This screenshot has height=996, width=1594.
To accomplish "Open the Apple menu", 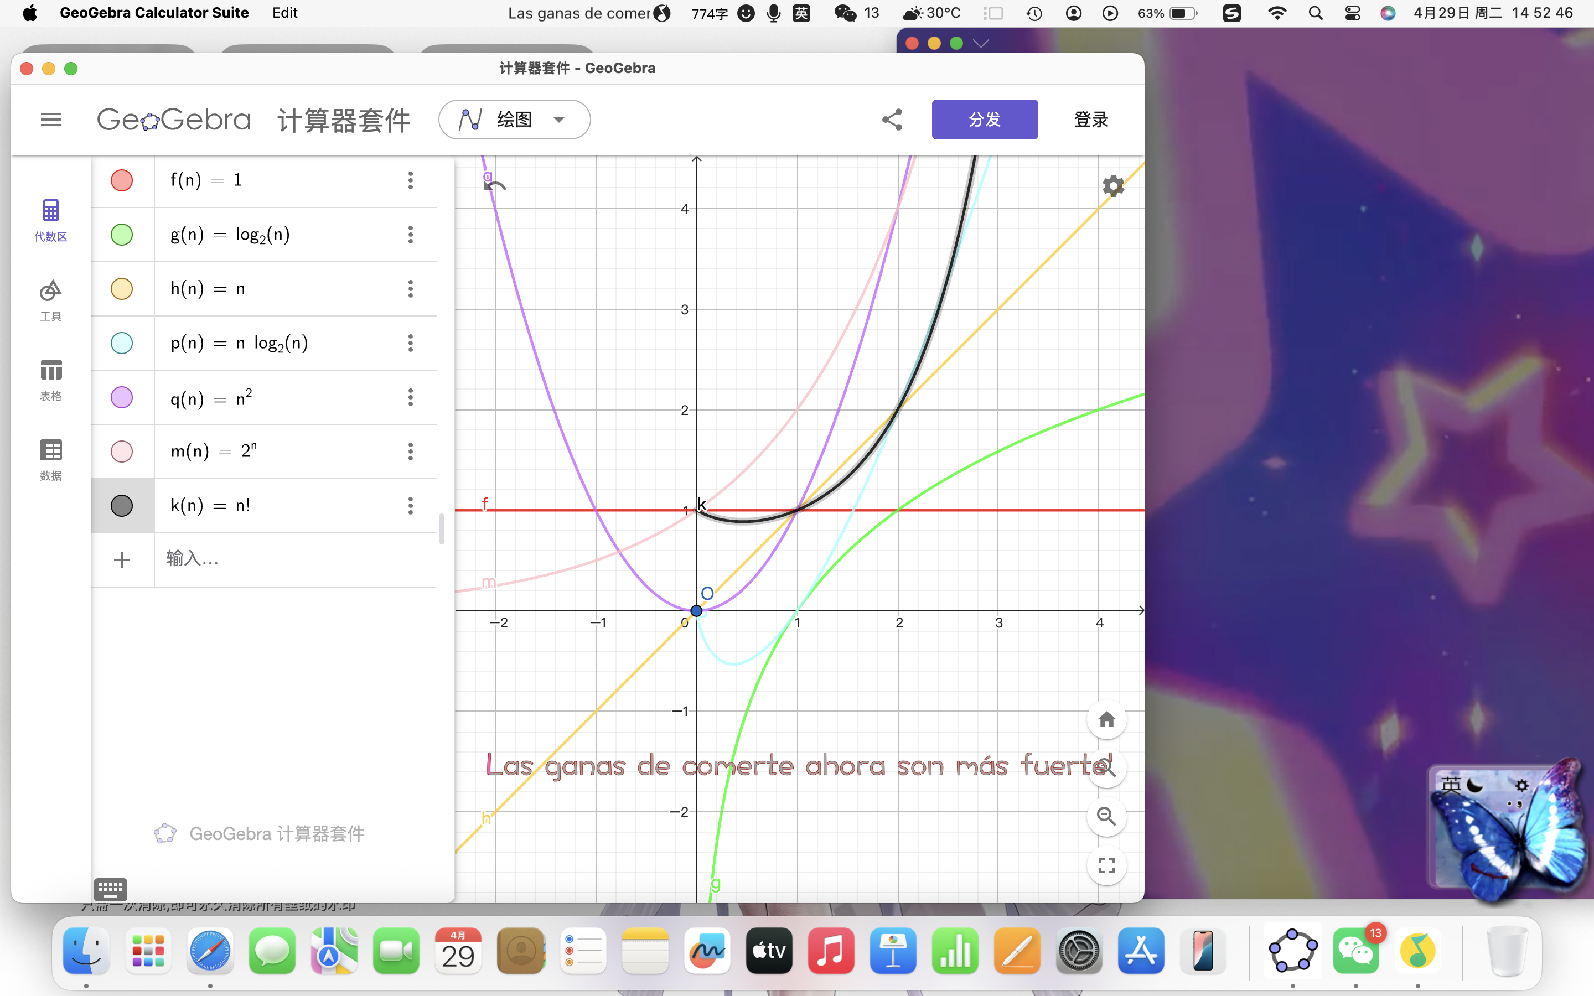I will point(30,13).
